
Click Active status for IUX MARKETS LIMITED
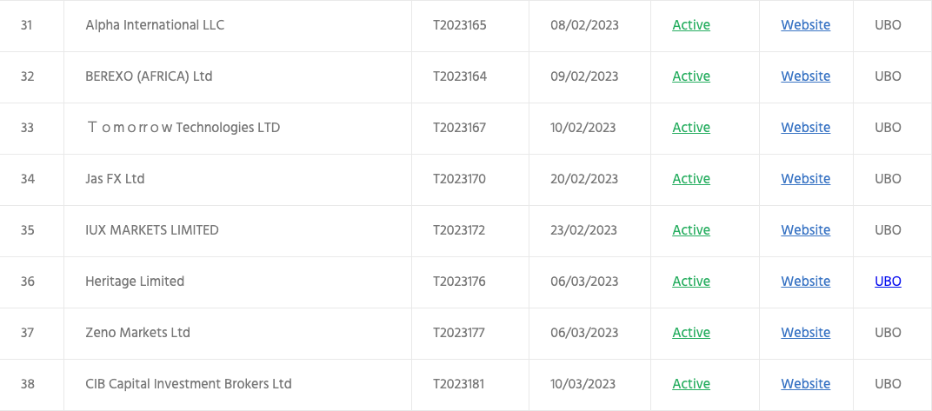click(x=690, y=230)
